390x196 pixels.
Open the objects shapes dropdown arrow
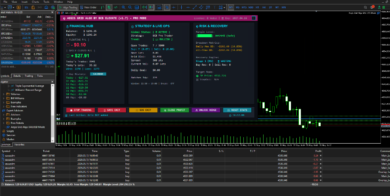[224, 8]
